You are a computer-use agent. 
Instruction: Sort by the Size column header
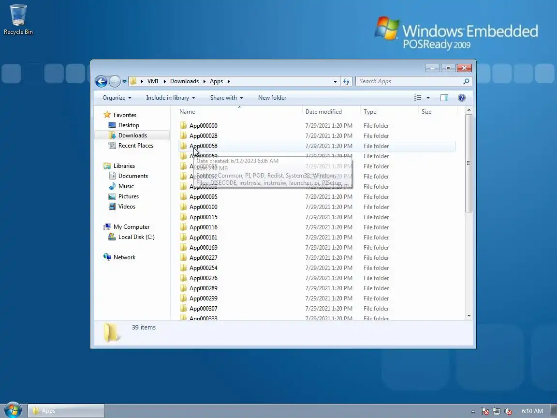tap(438, 112)
